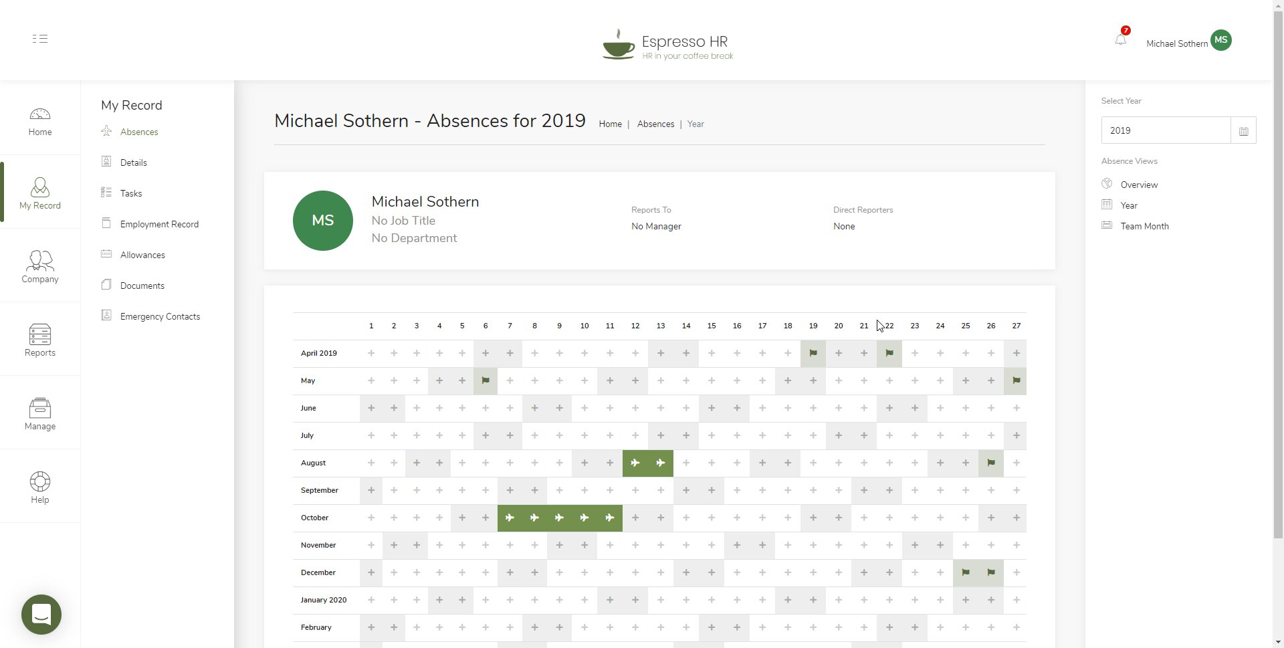This screenshot has width=1284, height=648.
Task: Open the Reports section
Action: tap(40, 340)
